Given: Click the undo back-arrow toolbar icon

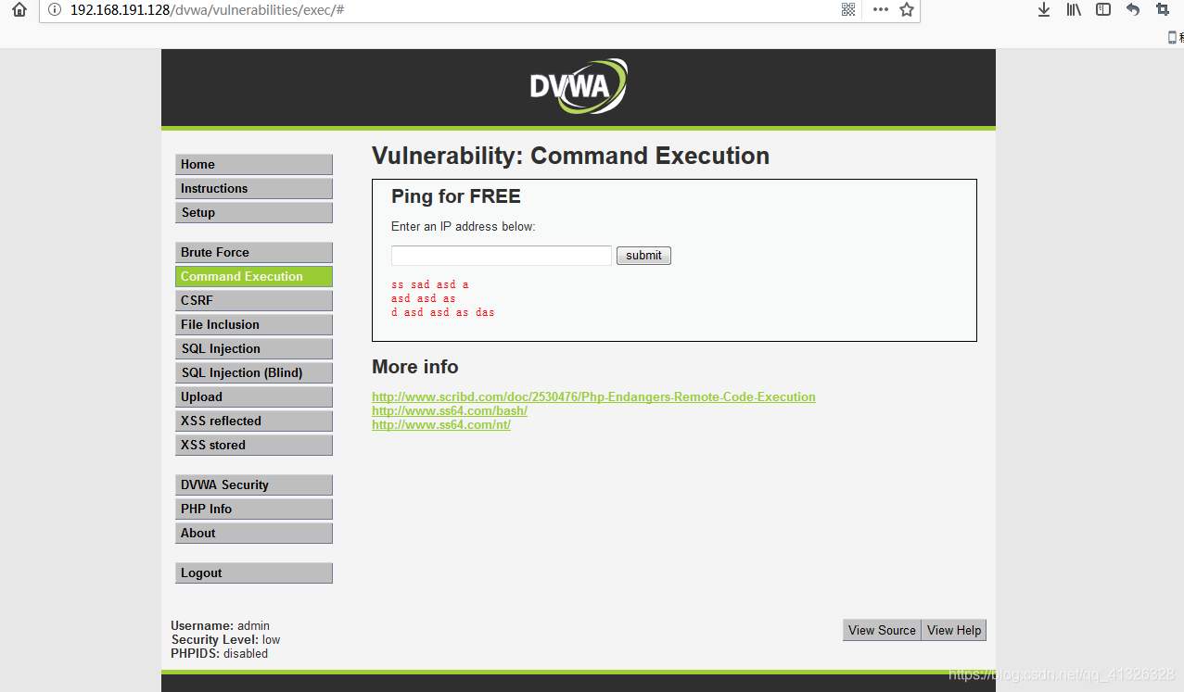Looking at the screenshot, I should 1133,9.
